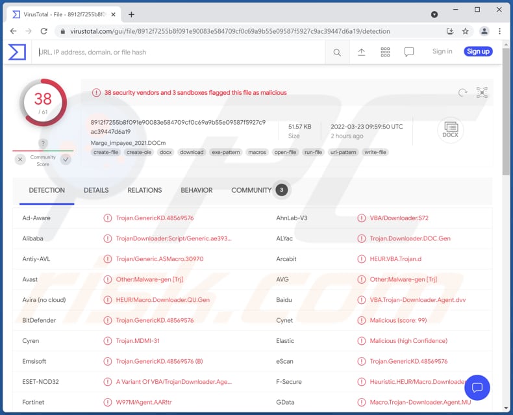Go forward in browser
The width and height of the screenshot is (513, 415).
pyautogui.click(x=29, y=31)
